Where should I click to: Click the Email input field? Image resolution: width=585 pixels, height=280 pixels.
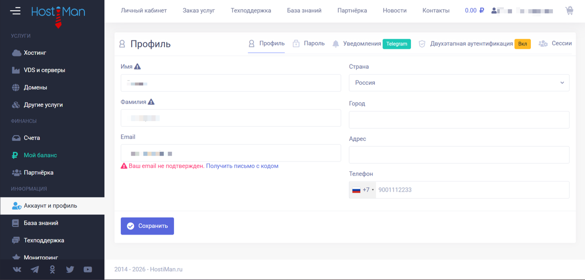click(231, 153)
